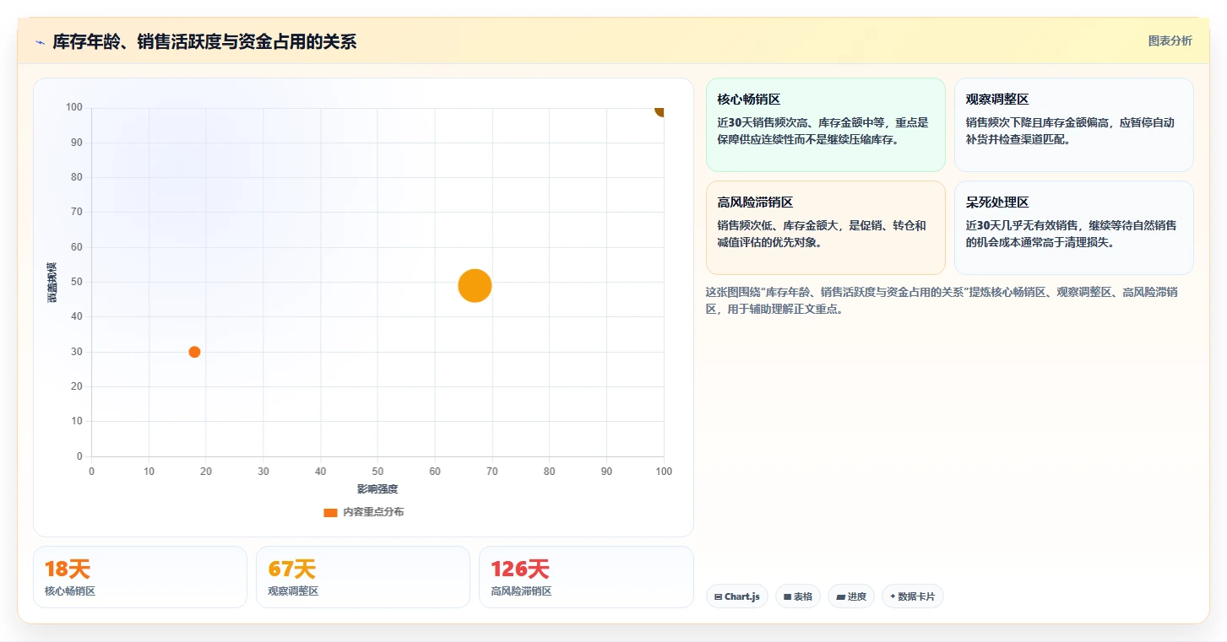
Task: Click the chart summary paragraph starting 这张图围绕
Action: click(942, 300)
